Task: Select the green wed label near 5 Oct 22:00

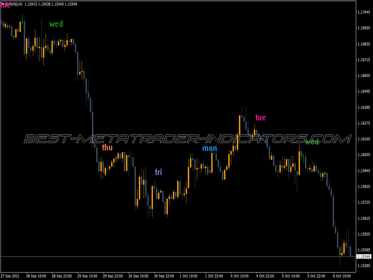Action: coord(312,142)
